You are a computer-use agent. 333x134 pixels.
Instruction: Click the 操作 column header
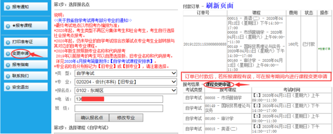tap(324, 13)
